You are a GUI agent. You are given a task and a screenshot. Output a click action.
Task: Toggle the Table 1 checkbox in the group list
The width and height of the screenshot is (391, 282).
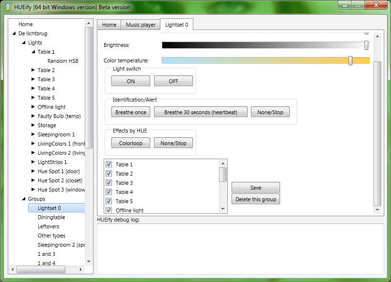[x=109, y=164]
